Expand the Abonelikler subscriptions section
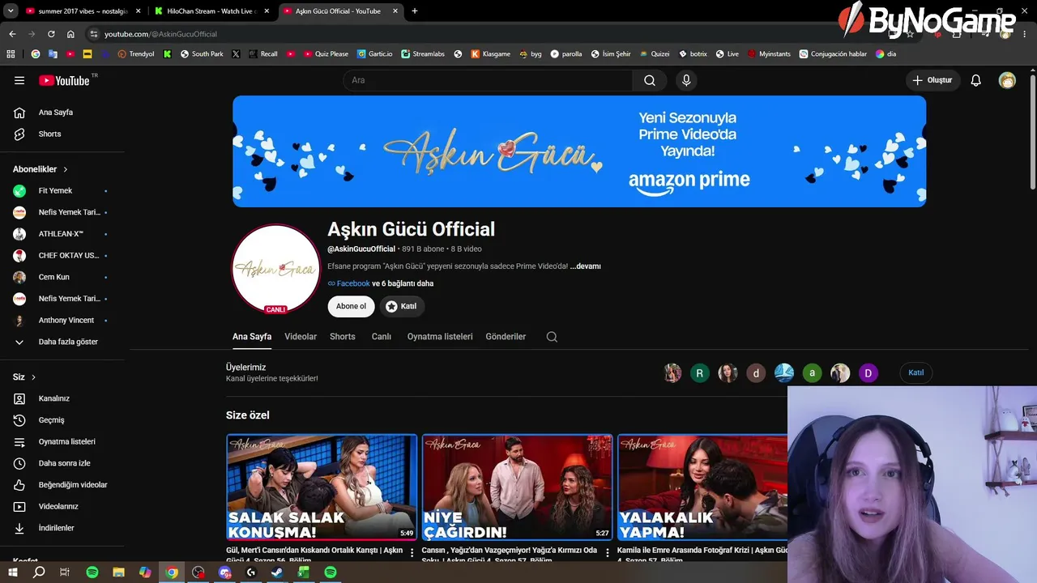The height and width of the screenshot is (583, 1037). [41, 169]
